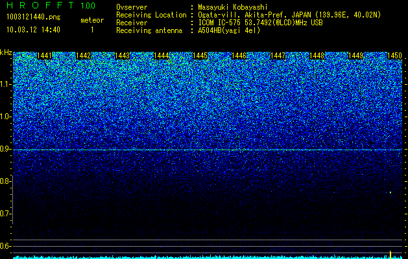Click the 'meteor' count label

(92, 20)
